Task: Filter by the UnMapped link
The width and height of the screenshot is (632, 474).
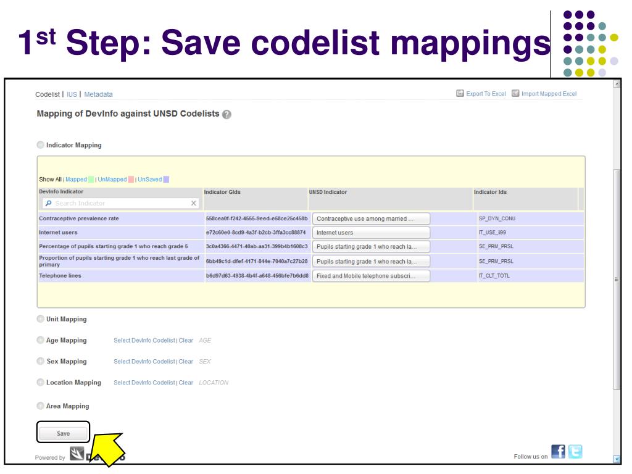Action: [112, 180]
